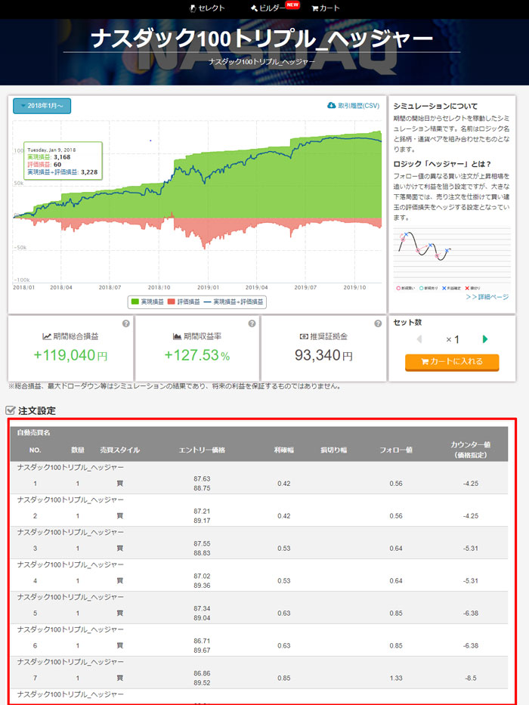Click entry price 87.55 in row 3

pyautogui.click(x=202, y=543)
